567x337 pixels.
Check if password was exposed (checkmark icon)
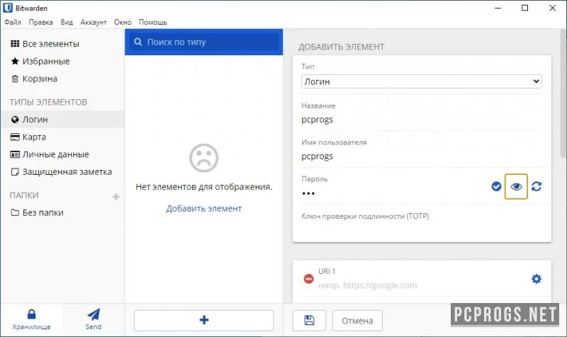pos(497,186)
